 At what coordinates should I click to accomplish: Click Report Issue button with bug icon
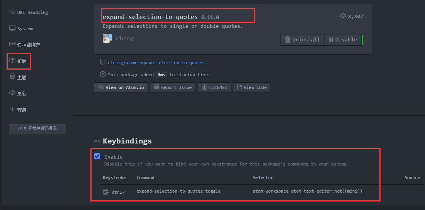[173, 87]
